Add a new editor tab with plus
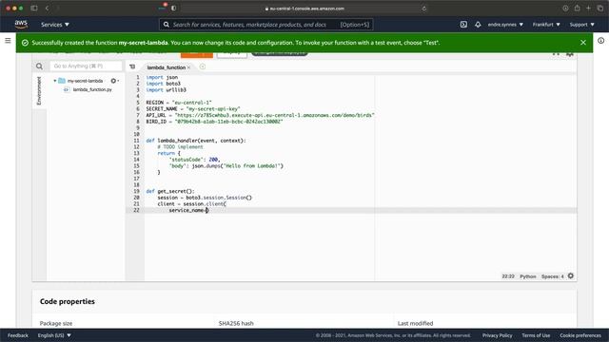The width and height of the screenshot is (609, 342). [x=203, y=66]
